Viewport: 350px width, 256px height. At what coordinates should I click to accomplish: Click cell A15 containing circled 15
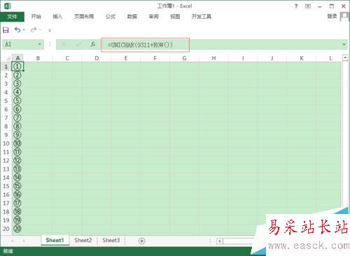[x=17, y=186]
